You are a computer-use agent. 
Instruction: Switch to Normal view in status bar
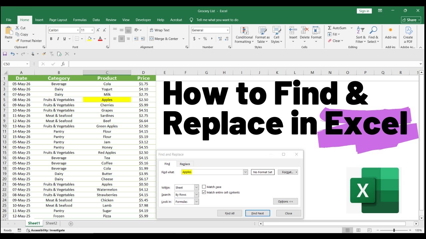point(347,230)
